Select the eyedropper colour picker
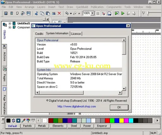This screenshot has width=162, height=135. (x=23, y=120)
